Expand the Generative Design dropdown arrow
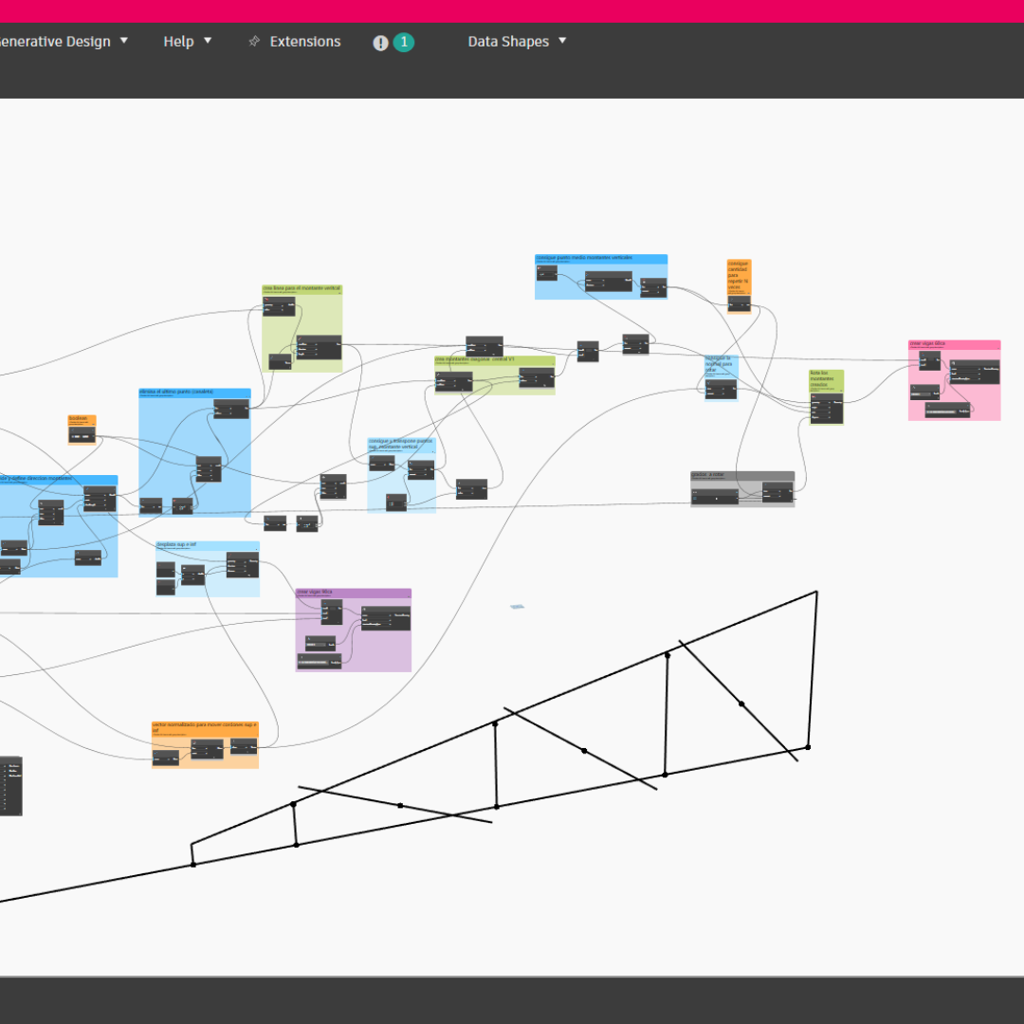Viewport: 1024px width, 1024px height. pos(124,41)
